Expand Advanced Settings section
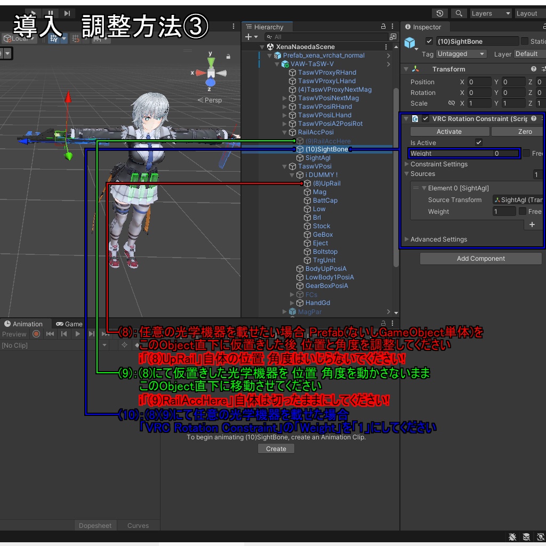This screenshot has height=546, width=546. coord(406,239)
